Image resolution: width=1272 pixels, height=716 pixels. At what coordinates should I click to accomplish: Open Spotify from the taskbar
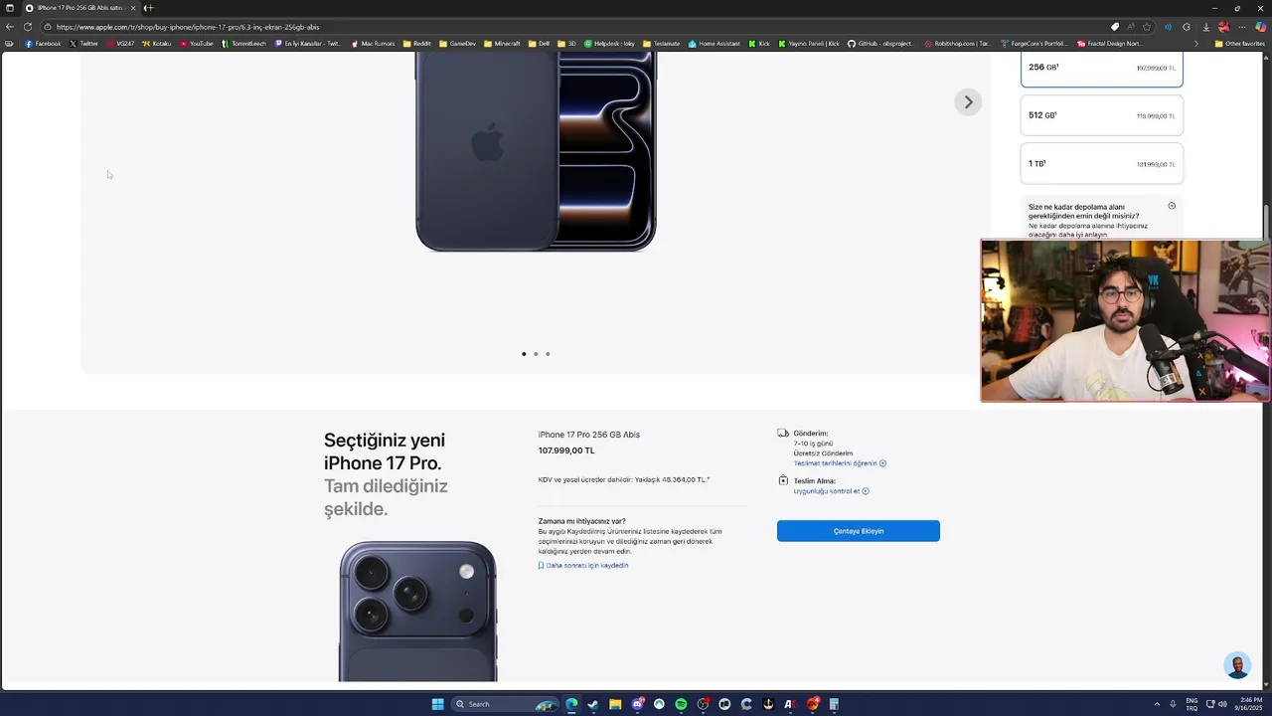point(681,704)
